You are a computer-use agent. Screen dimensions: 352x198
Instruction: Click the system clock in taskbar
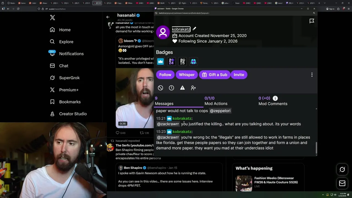click(343, 195)
